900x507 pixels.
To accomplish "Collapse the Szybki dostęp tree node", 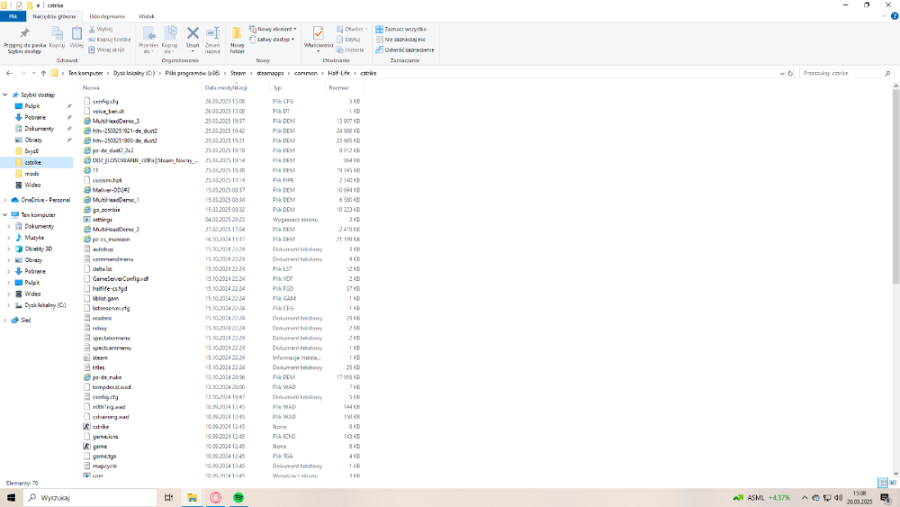I will (5, 95).
